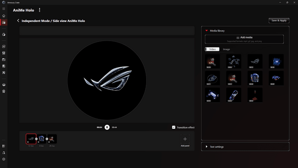Select the Device sidebar icon highlighted in red
Screen dimensions: 298x168
click(4, 22)
